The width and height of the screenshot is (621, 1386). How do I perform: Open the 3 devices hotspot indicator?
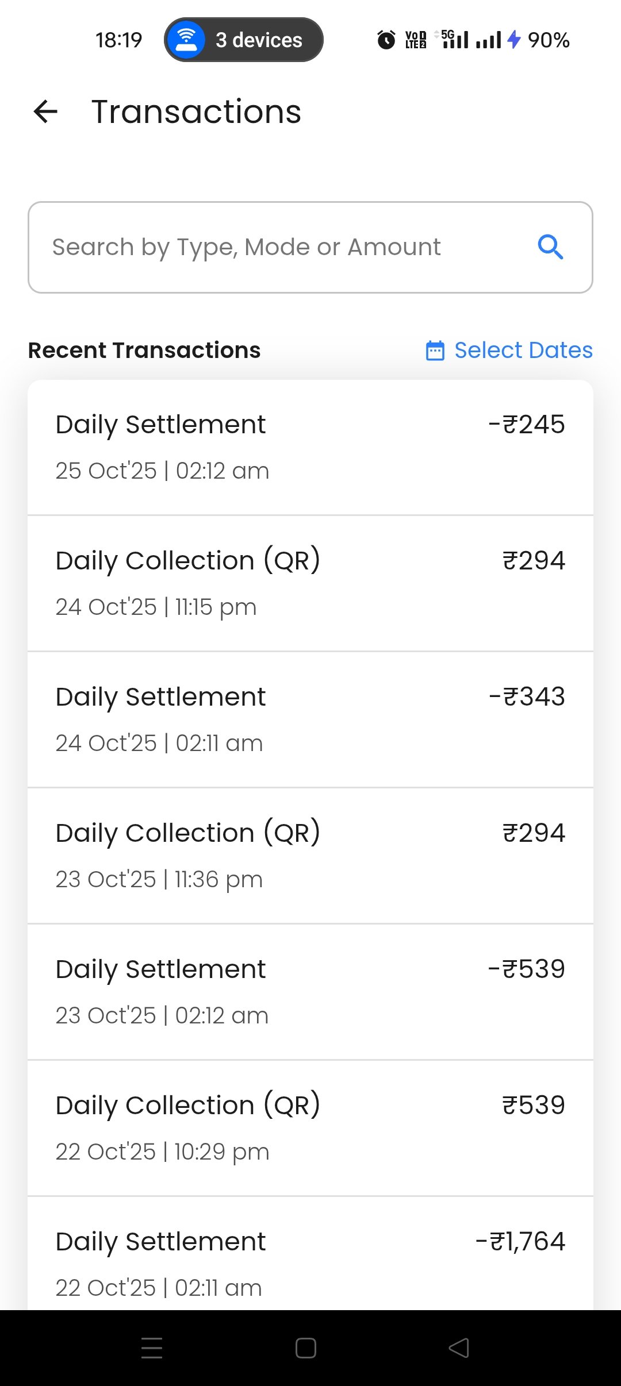(244, 40)
